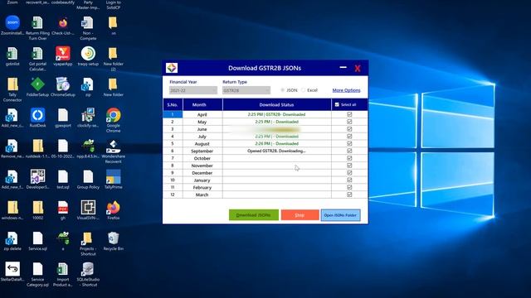
Task: Toggle the March row checkbox
Action: (349, 195)
